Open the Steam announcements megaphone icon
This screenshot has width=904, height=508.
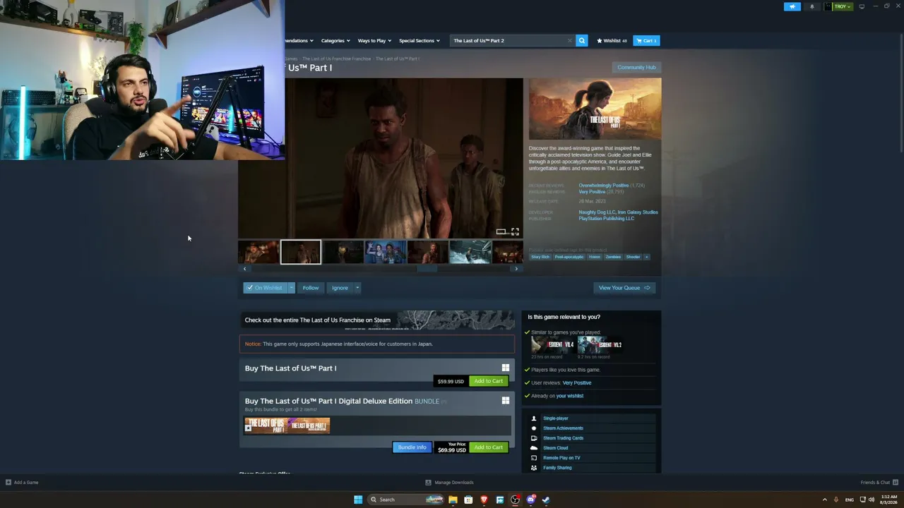point(792,6)
